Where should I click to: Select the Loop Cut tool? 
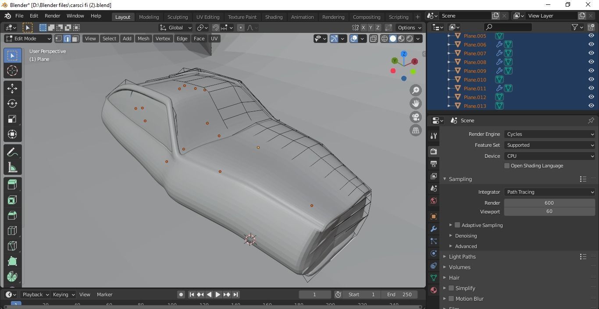point(12,231)
